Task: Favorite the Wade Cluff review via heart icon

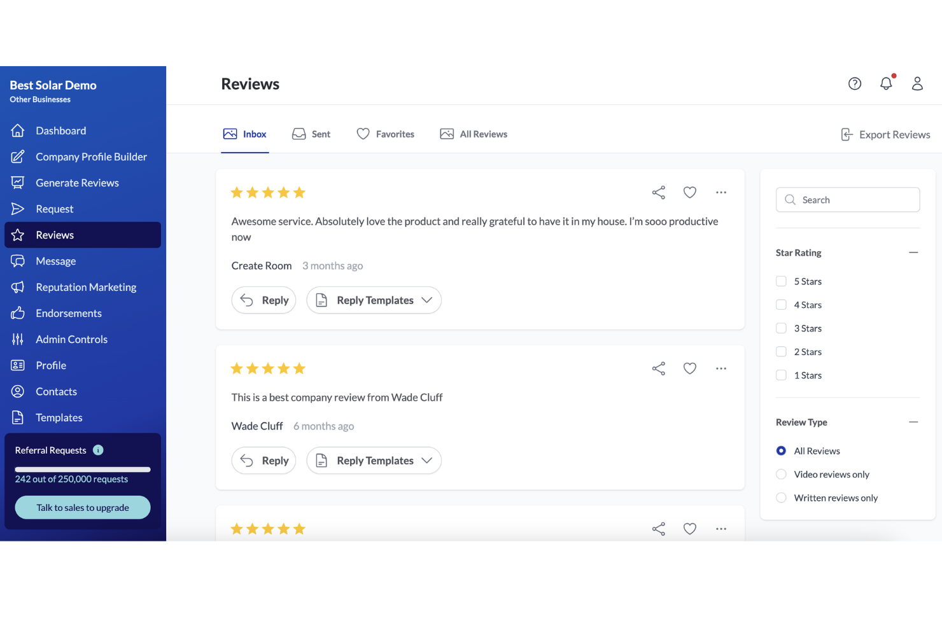Action: coord(689,368)
